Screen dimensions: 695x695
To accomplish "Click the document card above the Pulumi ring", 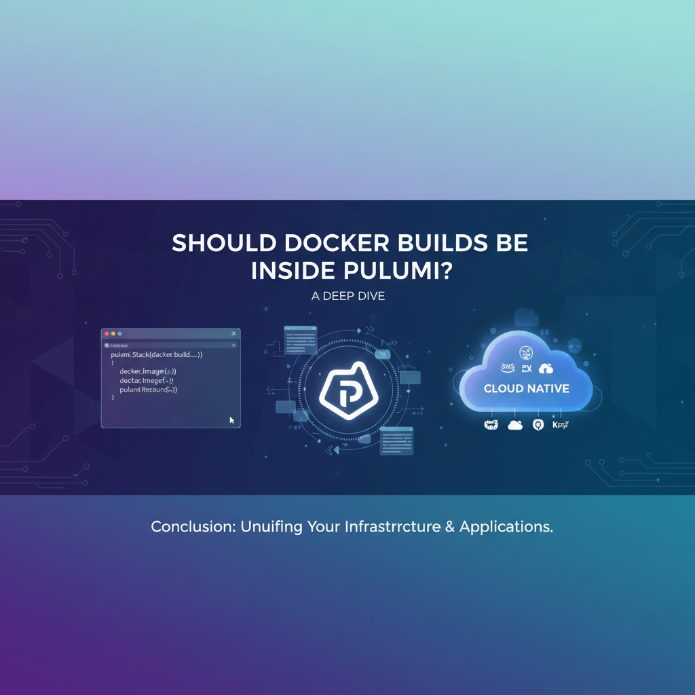I will click(x=301, y=340).
